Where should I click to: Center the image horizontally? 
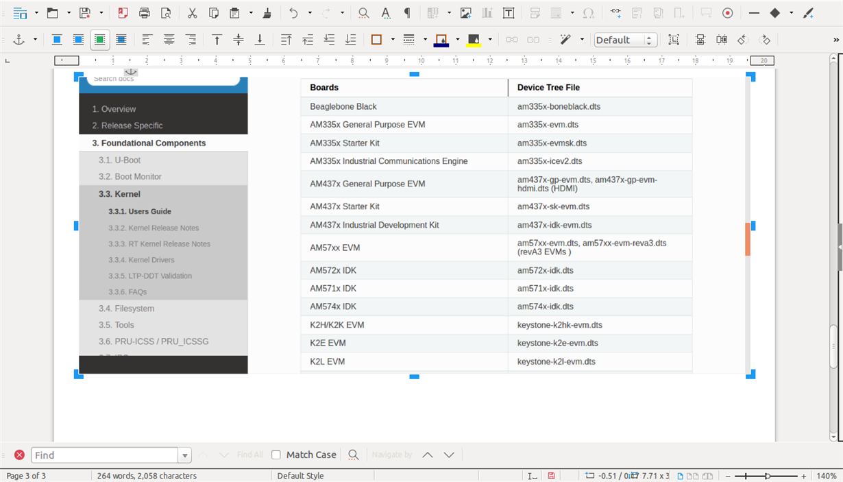point(169,40)
